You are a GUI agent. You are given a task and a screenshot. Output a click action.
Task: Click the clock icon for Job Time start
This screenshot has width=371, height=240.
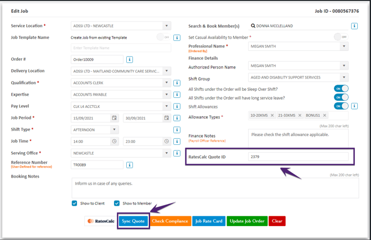115,142
